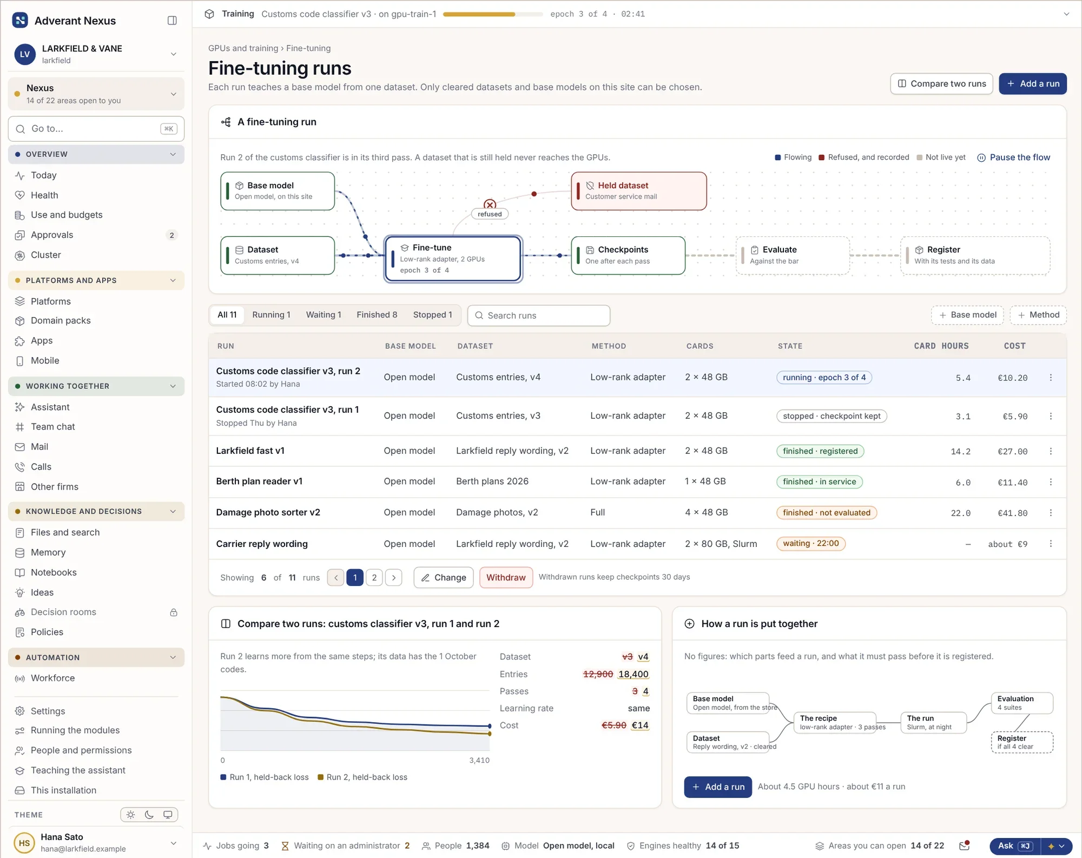Image resolution: width=1082 pixels, height=858 pixels.
Task: Open the Health page from its heart icon
Action: (20, 195)
